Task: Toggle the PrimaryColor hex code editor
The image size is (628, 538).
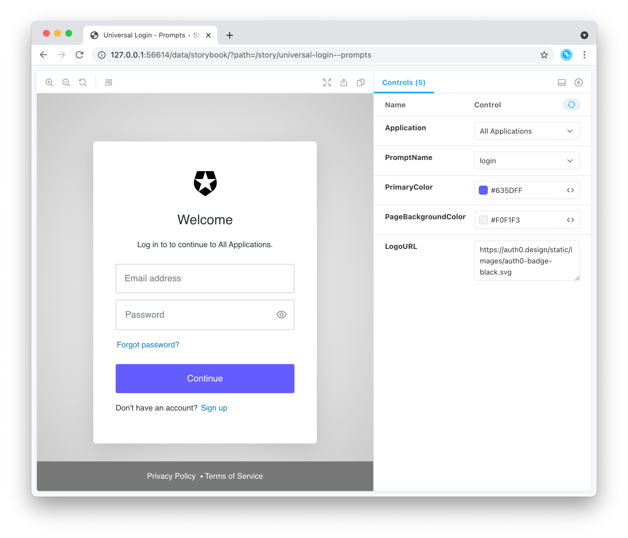Action: coord(570,190)
